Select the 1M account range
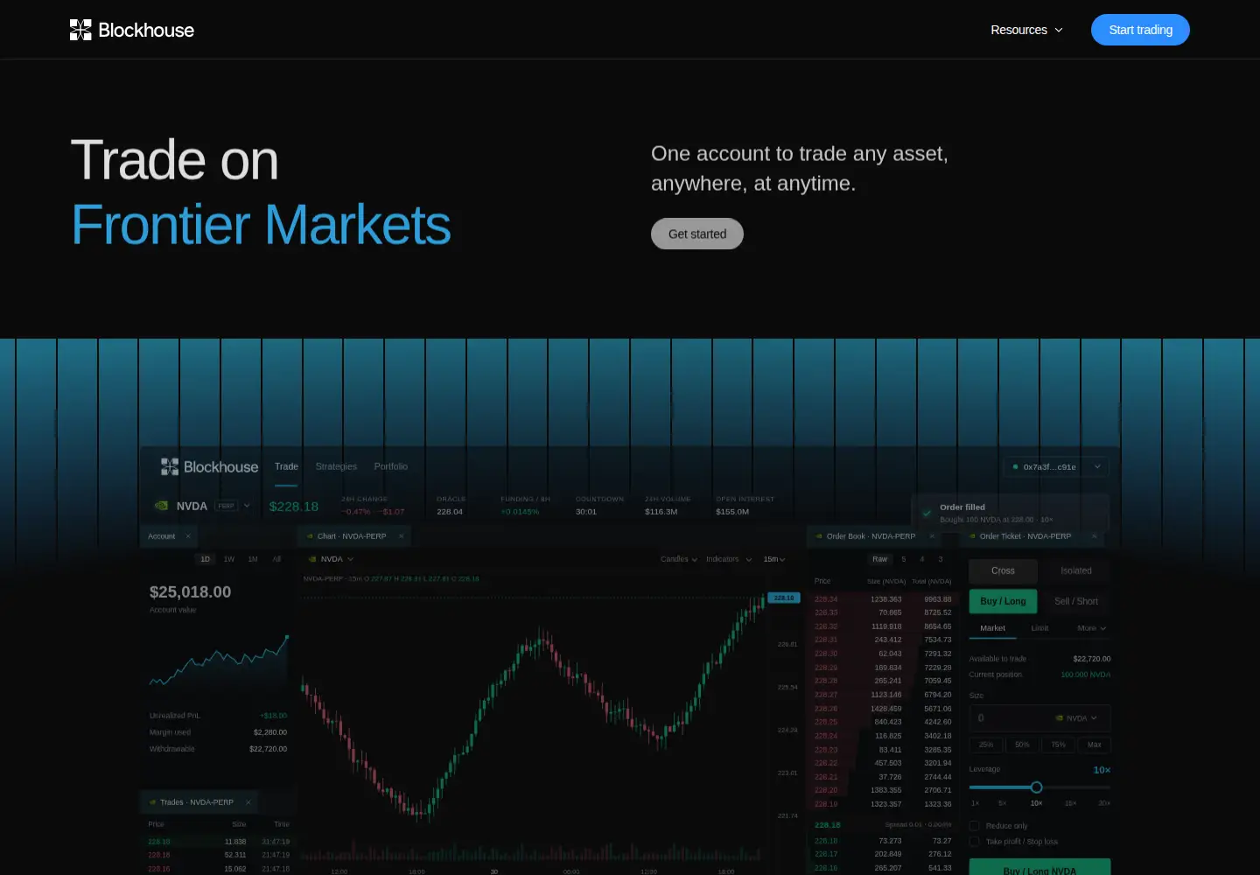The width and height of the screenshot is (1260, 875). click(253, 559)
